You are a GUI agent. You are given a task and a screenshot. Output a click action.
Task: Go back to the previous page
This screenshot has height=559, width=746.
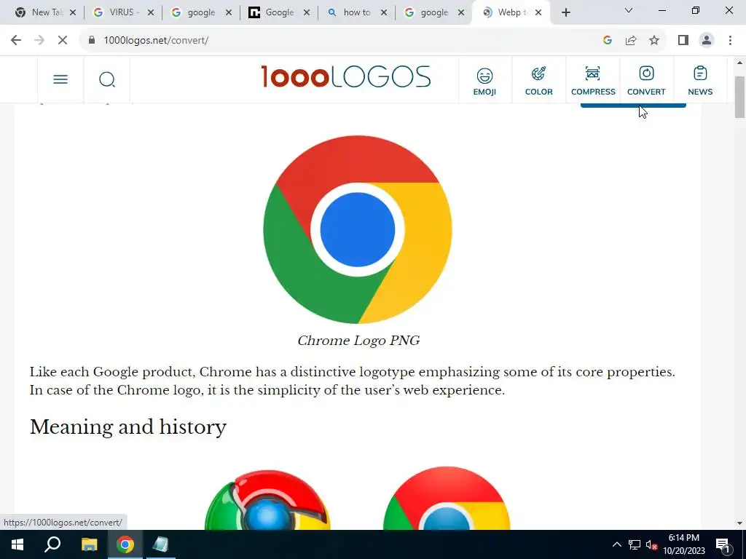coord(16,41)
